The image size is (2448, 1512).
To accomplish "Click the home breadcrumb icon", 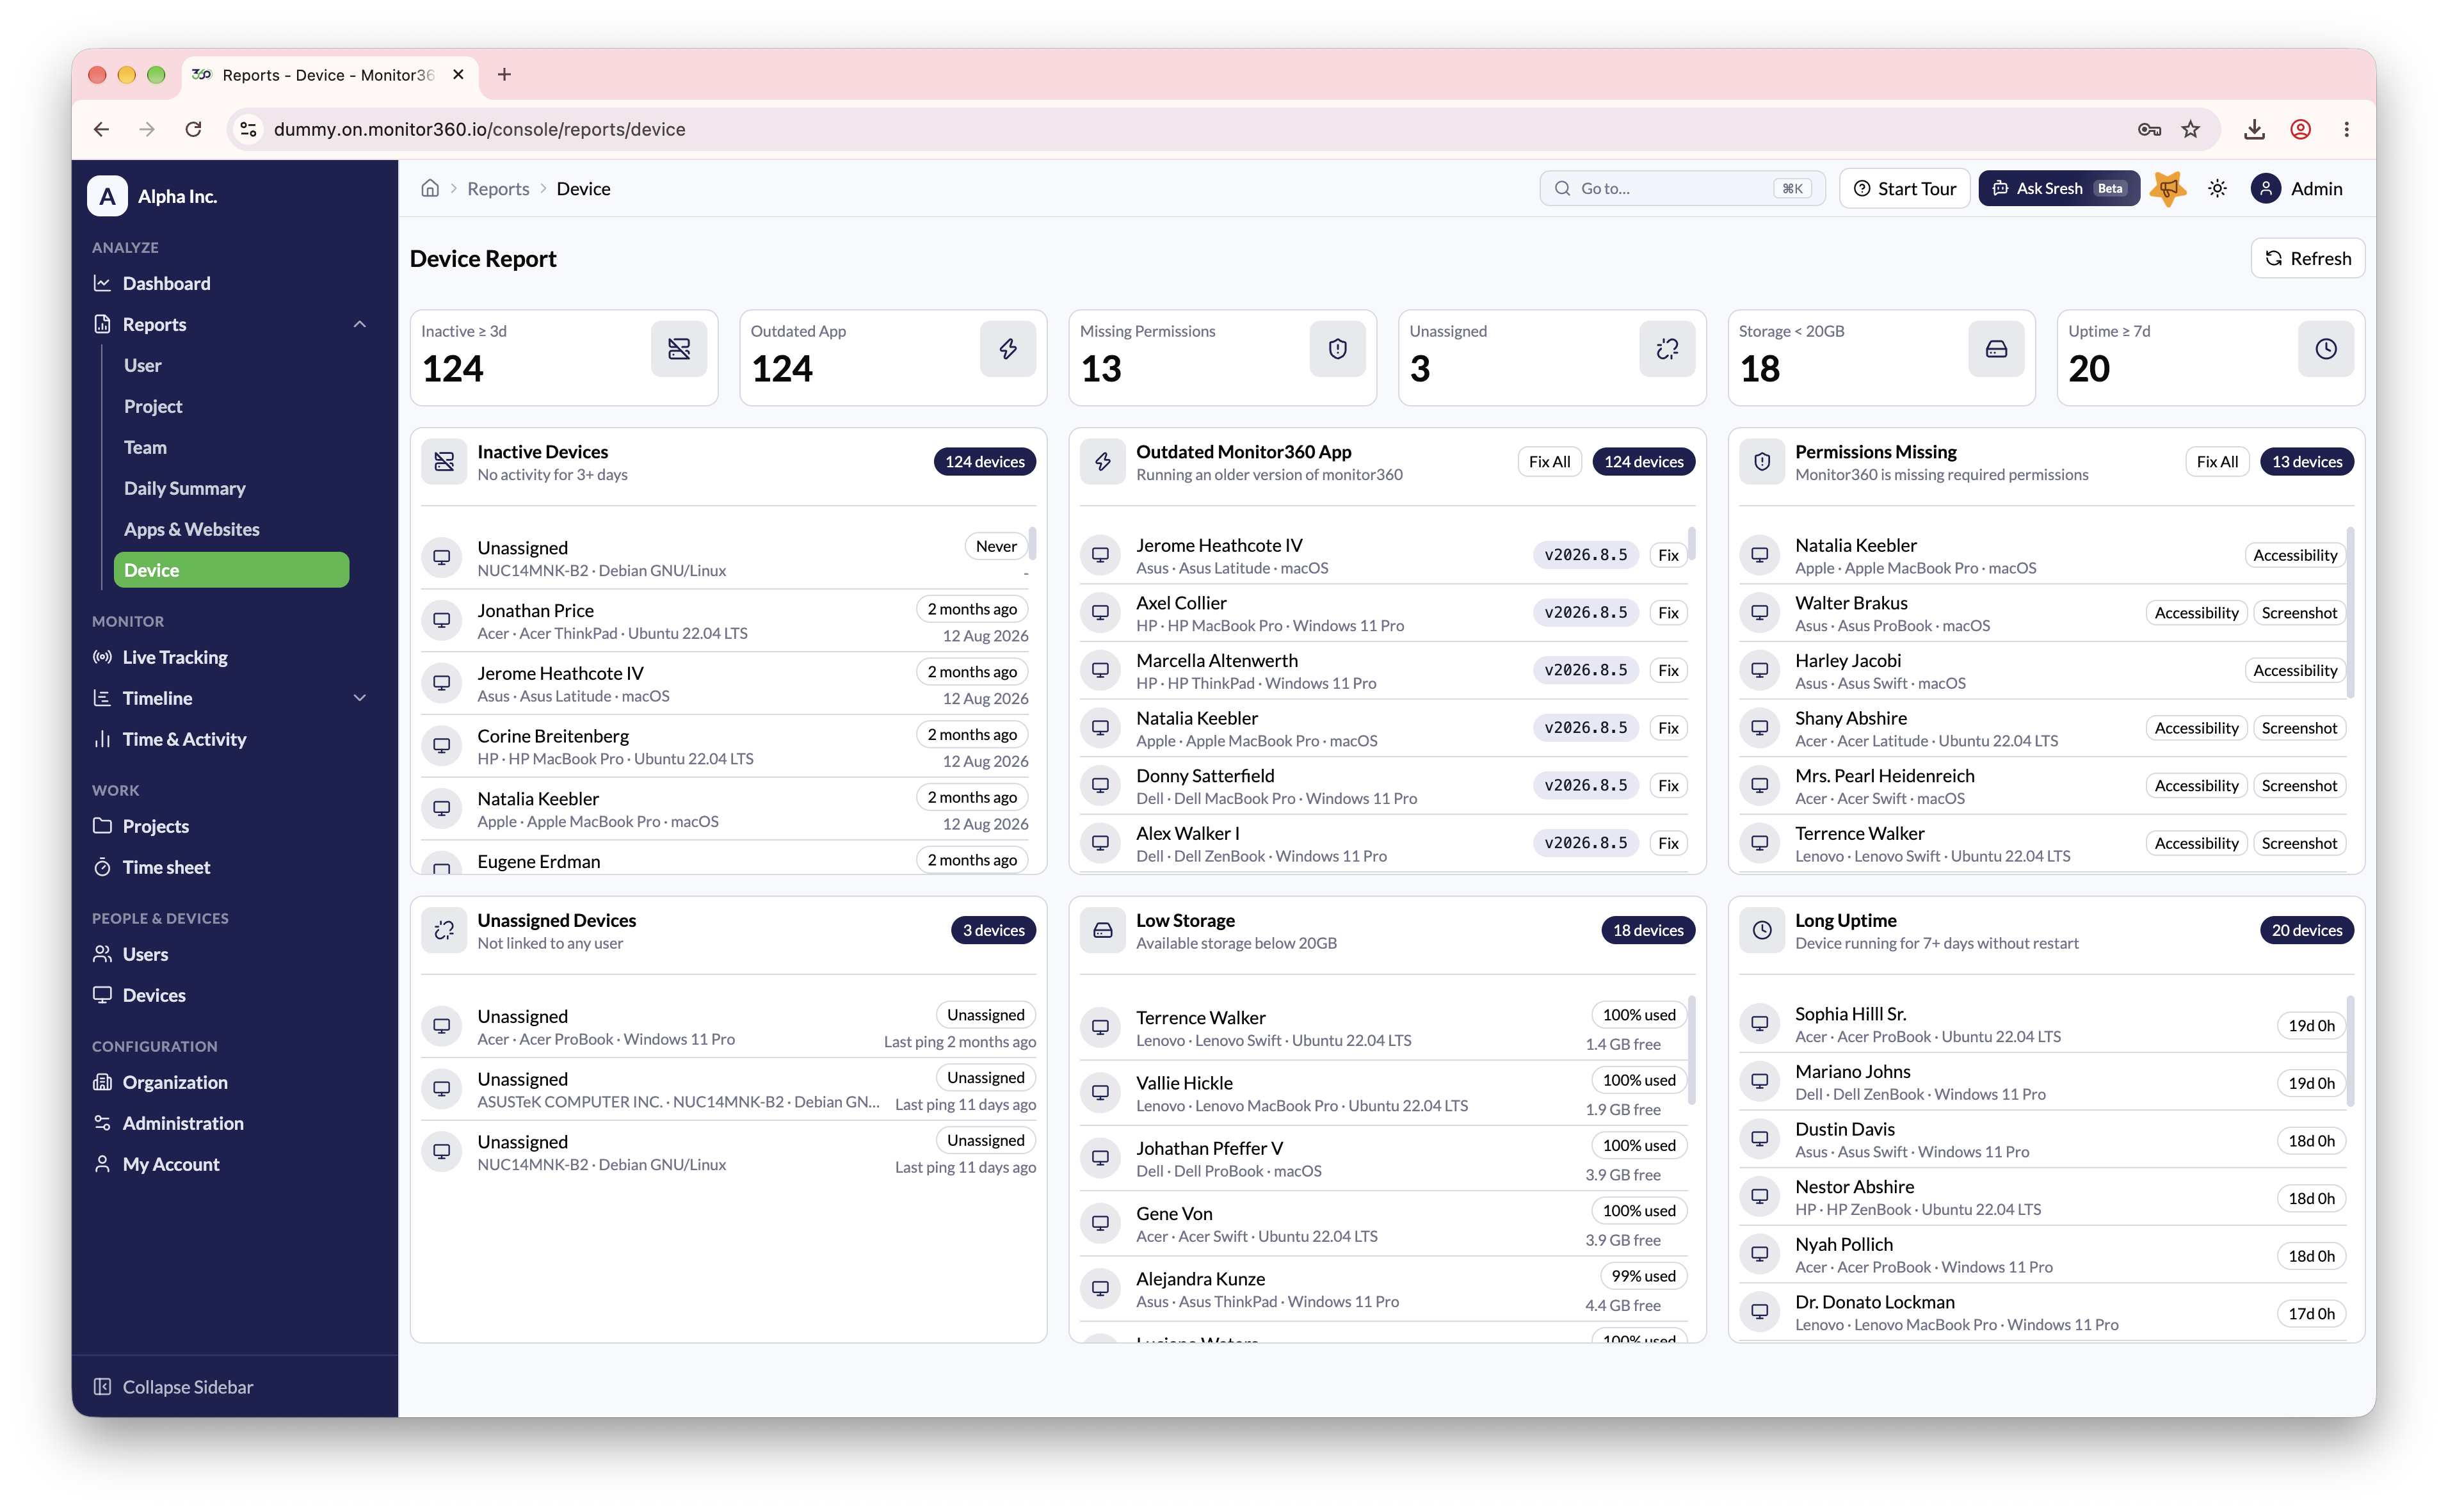I will tap(430, 188).
